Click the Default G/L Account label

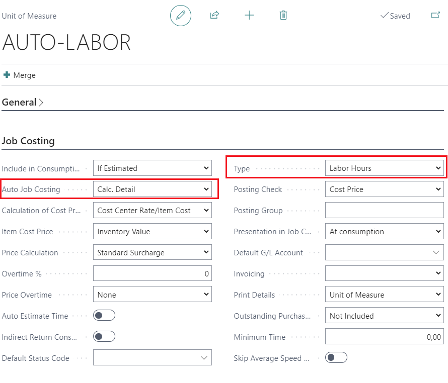tap(268, 253)
